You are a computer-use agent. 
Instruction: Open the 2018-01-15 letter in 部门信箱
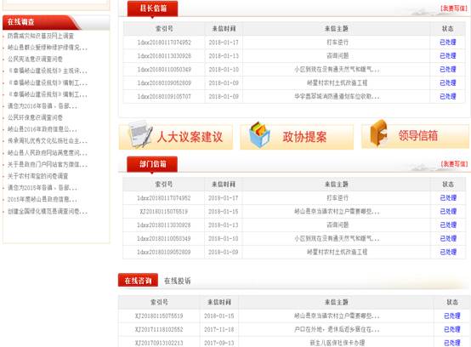coord(337,212)
